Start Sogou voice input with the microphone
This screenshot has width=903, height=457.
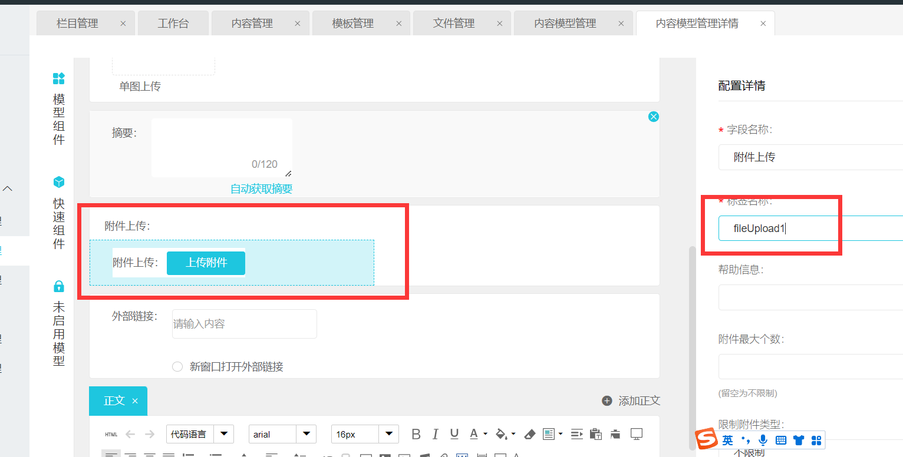coord(763,440)
